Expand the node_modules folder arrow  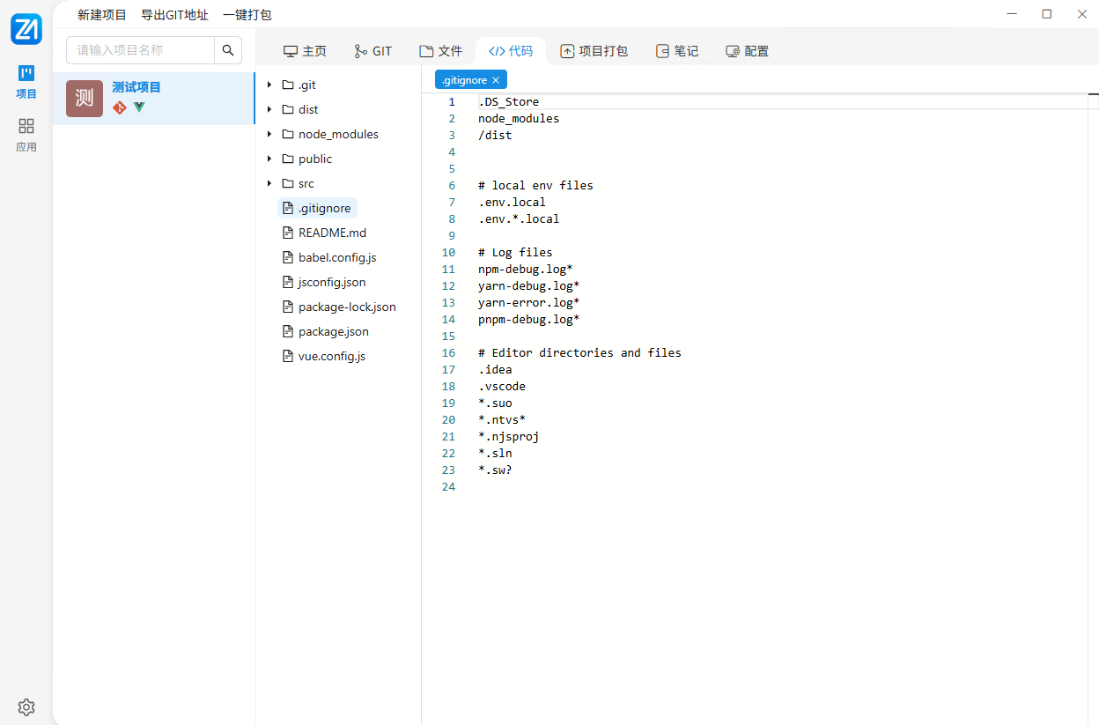[x=269, y=135]
